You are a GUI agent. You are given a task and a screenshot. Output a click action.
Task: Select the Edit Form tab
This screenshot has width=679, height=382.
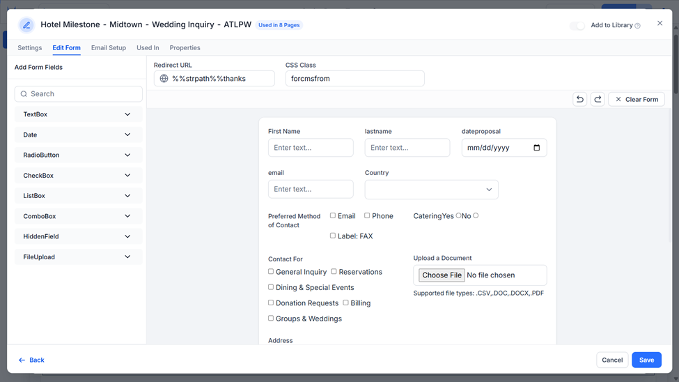click(x=66, y=47)
